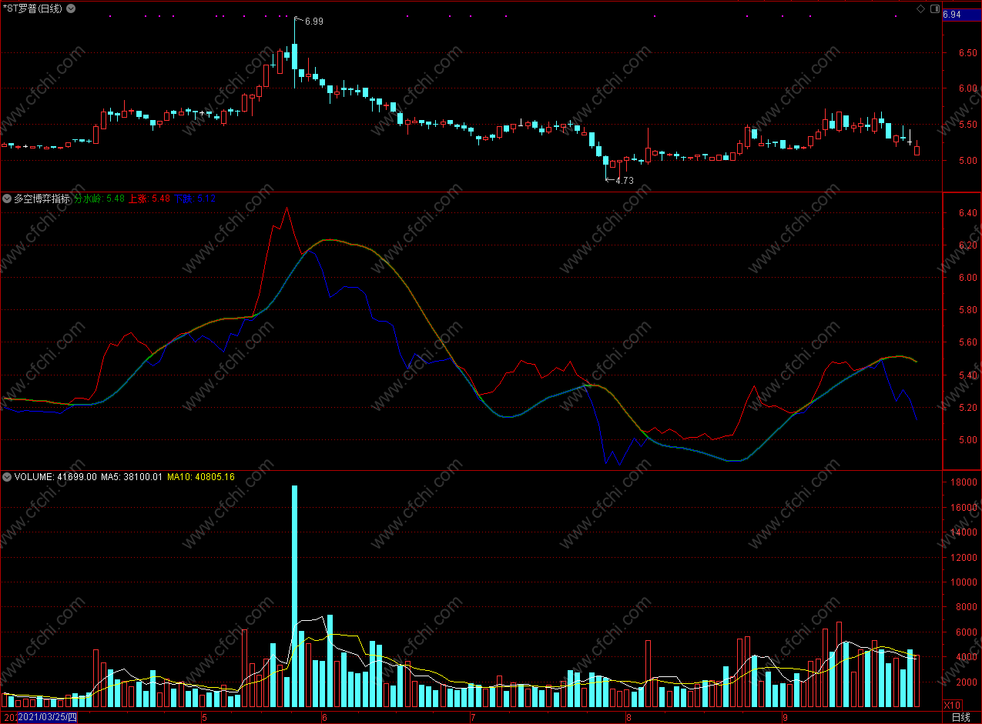This screenshot has height=724, width=982.
Task: Click month 8 marker on time axis
Action: (x=628, y=718)
